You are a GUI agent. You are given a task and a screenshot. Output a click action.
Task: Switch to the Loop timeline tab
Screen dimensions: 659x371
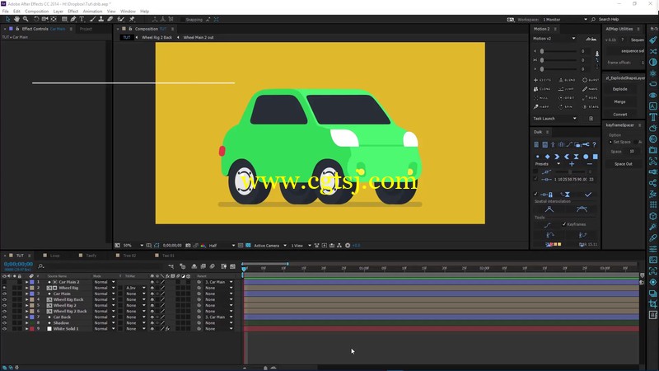point(55,256)
